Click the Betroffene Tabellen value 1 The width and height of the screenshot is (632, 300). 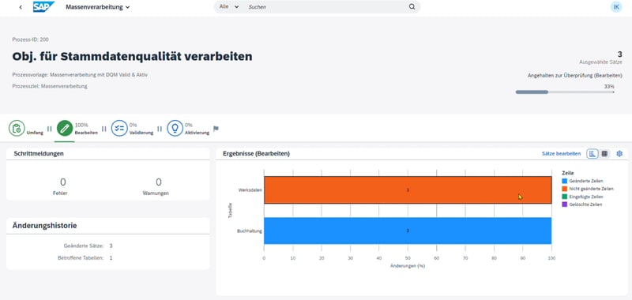point(111,257)
